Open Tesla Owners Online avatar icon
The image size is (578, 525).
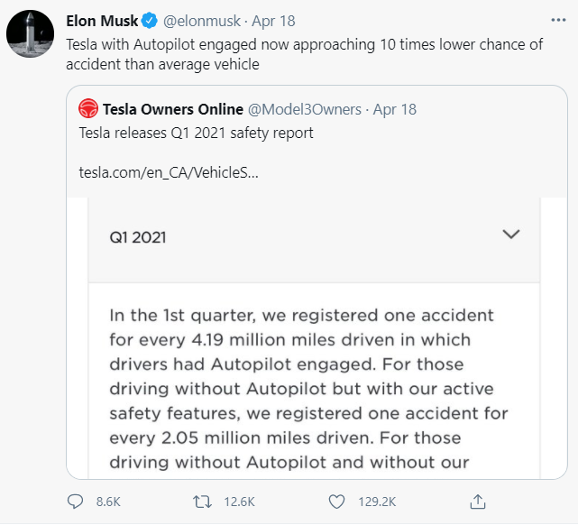[x=88, y=109]
